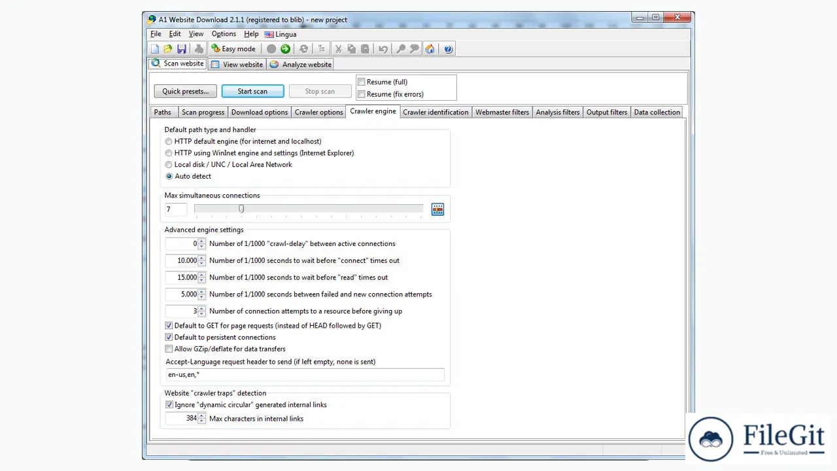The image size is (837, 471).
Task: Open the Analysis filters tab
Action: tap(558, 113)
